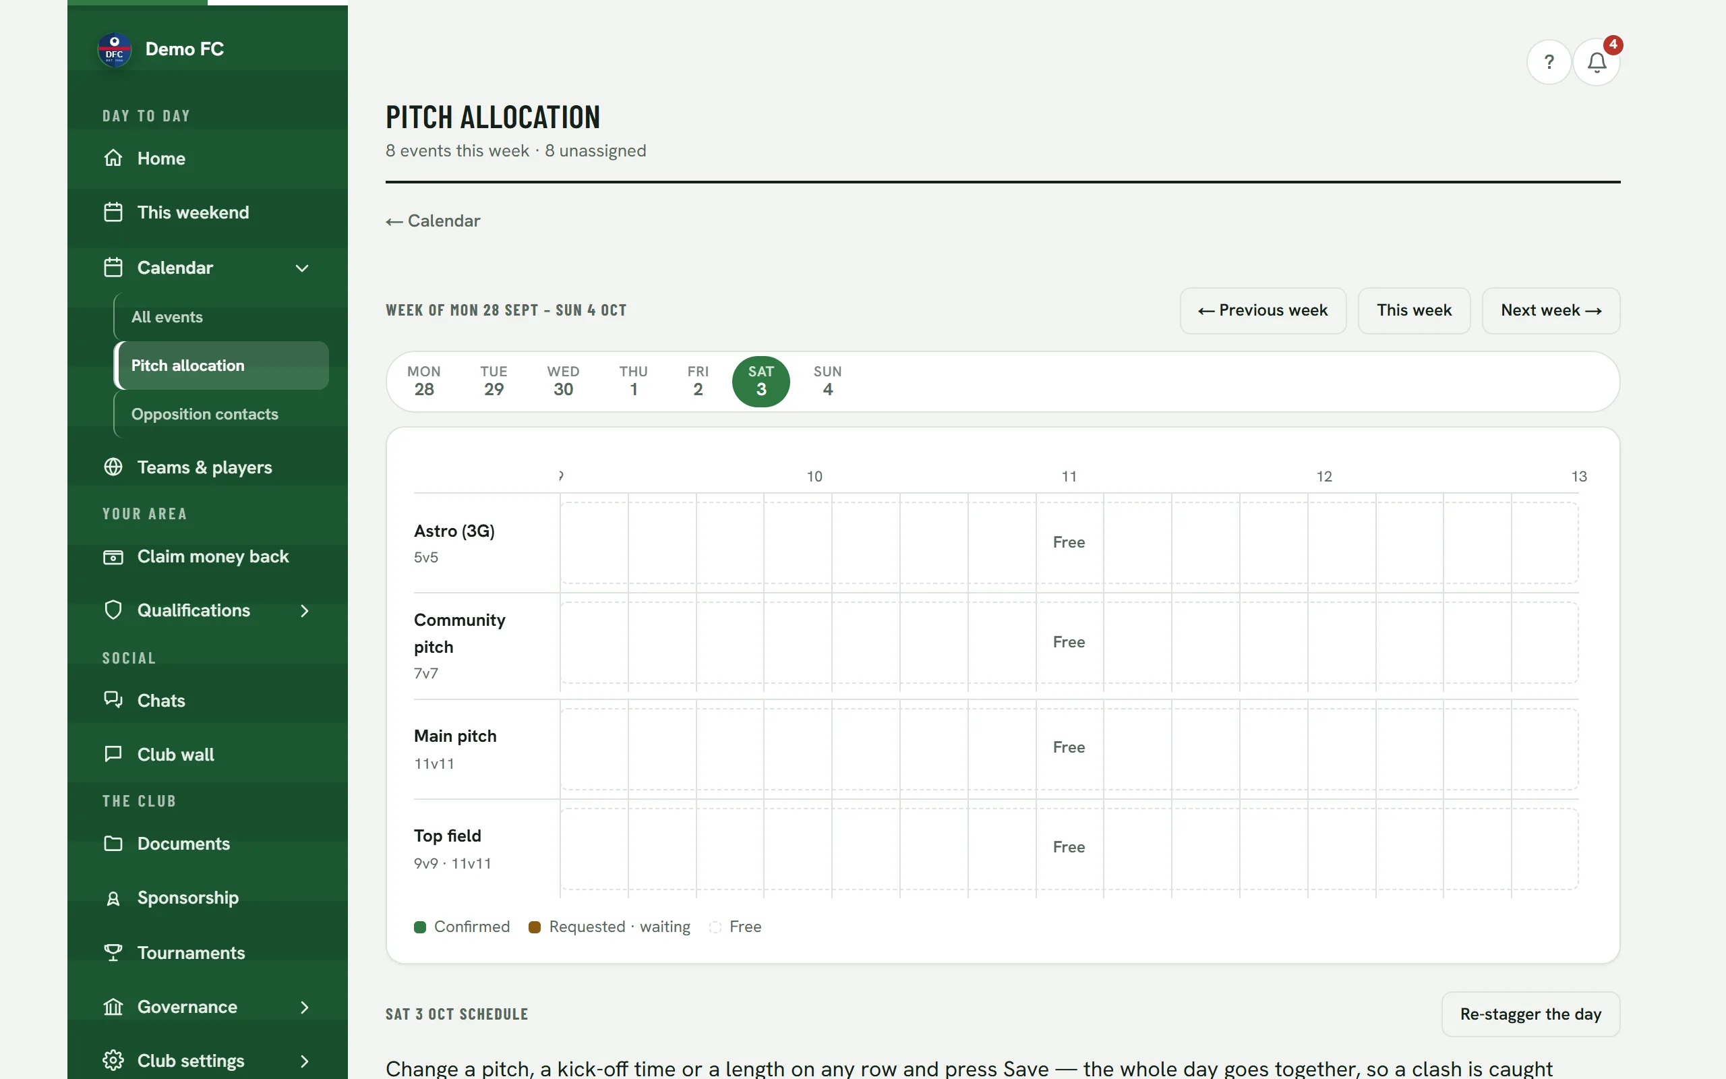Click the Demo FC club crest logo
Viewport: 1726px width, 1079px height.
point(114,49)
